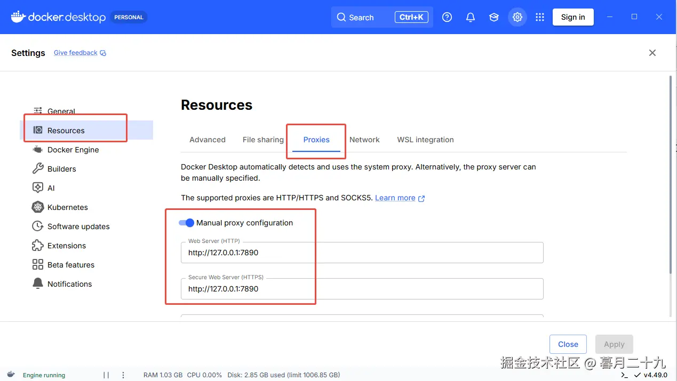
Task: Click the CPU 0.00% status
Action: pos(204,375)
